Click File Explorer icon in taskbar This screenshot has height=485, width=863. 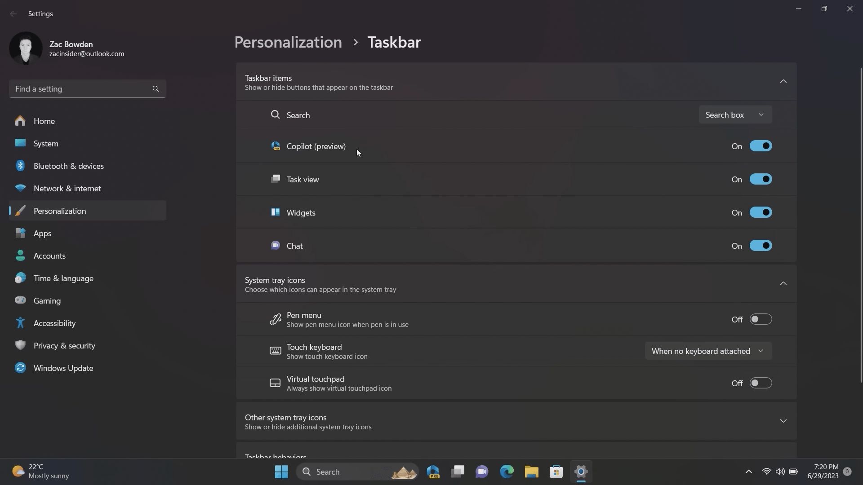[532, 472]
